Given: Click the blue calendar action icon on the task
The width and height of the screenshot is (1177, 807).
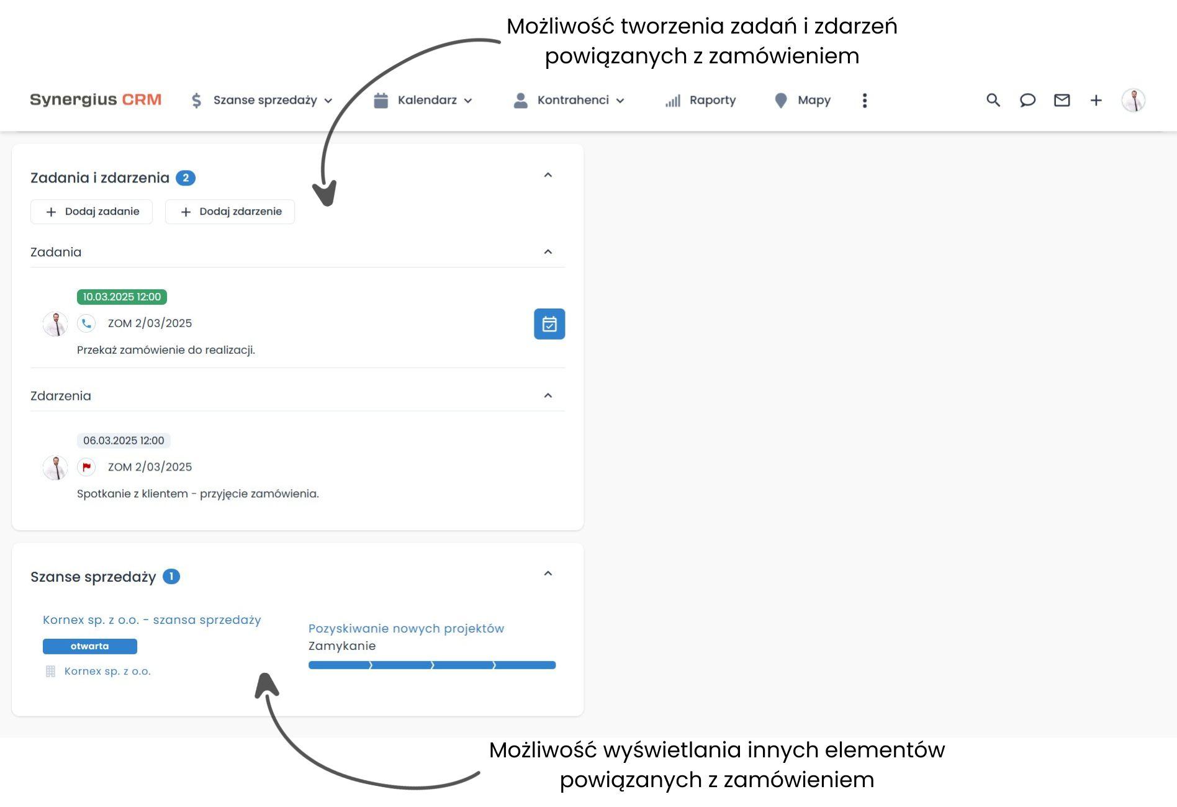Looking at the screenshot, I should (x=549, y=323).
